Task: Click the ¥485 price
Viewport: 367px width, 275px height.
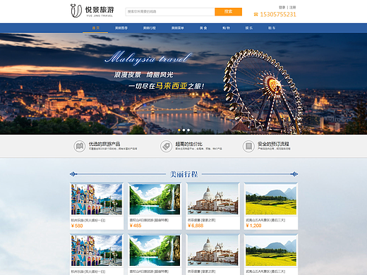Action: 136,226
